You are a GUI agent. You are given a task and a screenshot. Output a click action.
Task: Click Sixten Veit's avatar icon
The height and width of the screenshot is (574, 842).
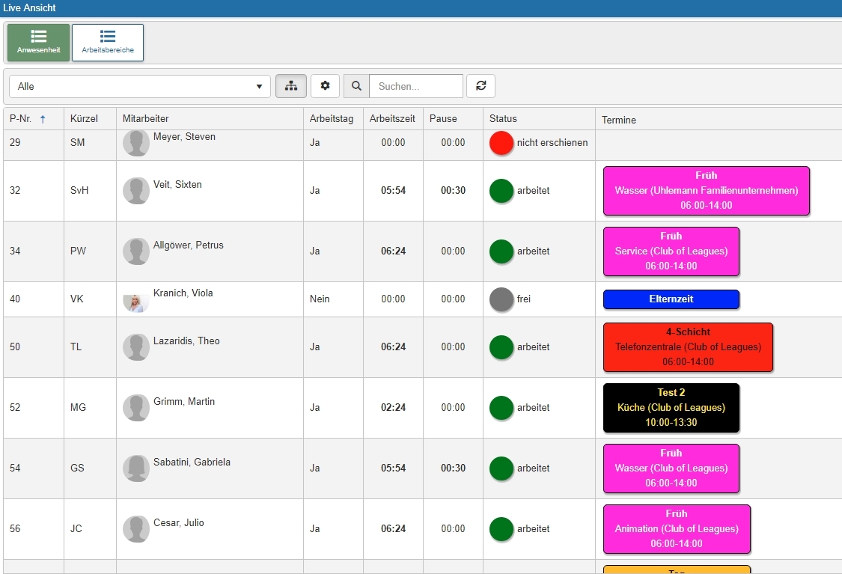[x=136, y=191]
